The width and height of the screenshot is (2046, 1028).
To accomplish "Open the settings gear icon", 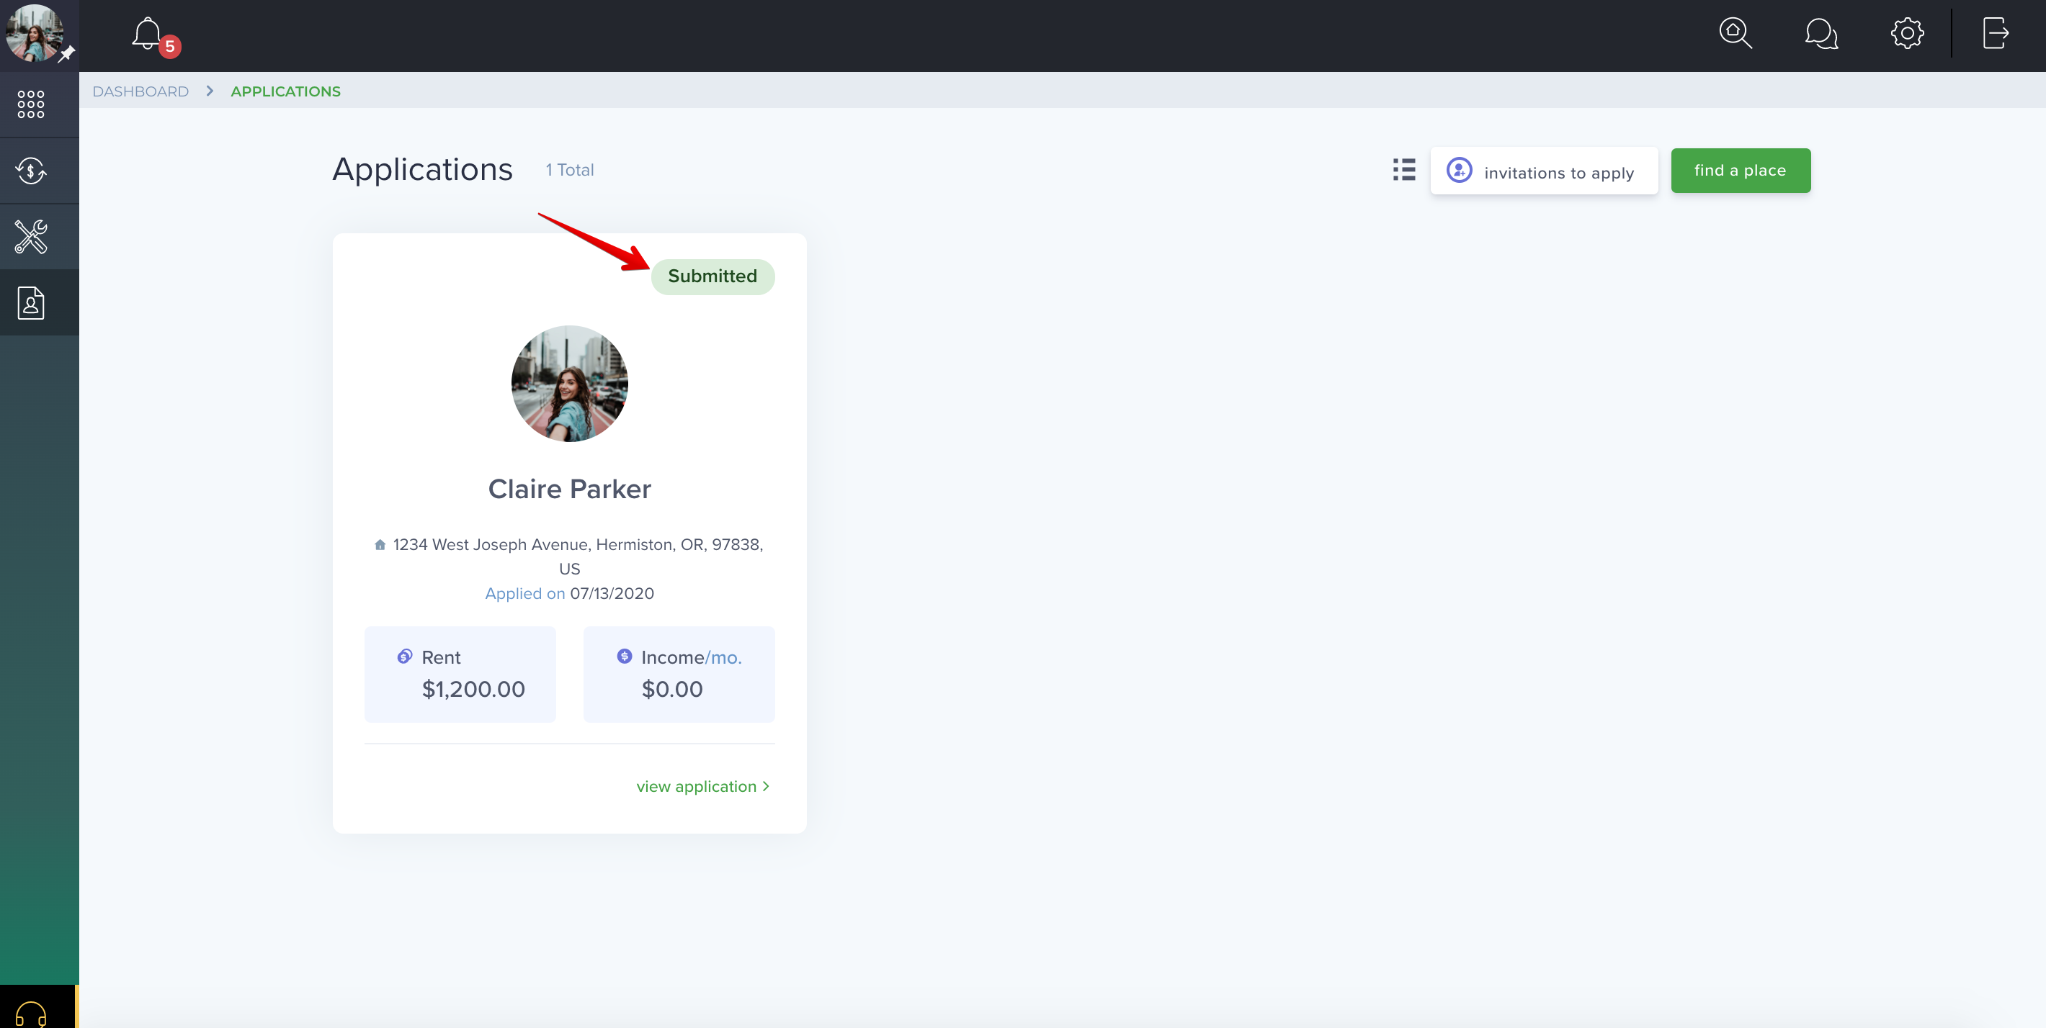I will click(x=1907, y=34).
